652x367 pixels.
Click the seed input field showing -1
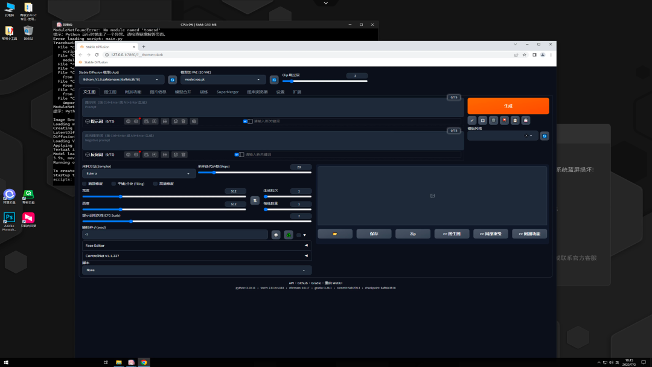pos(175,235)
